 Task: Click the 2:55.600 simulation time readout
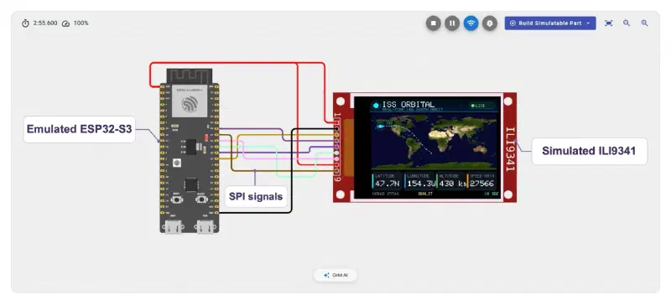pyautogui.click(x=45, y=23)
